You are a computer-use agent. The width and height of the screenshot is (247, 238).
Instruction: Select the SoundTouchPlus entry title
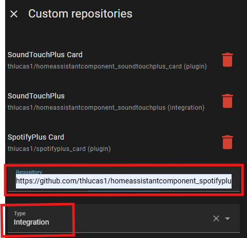pos(36,96)
